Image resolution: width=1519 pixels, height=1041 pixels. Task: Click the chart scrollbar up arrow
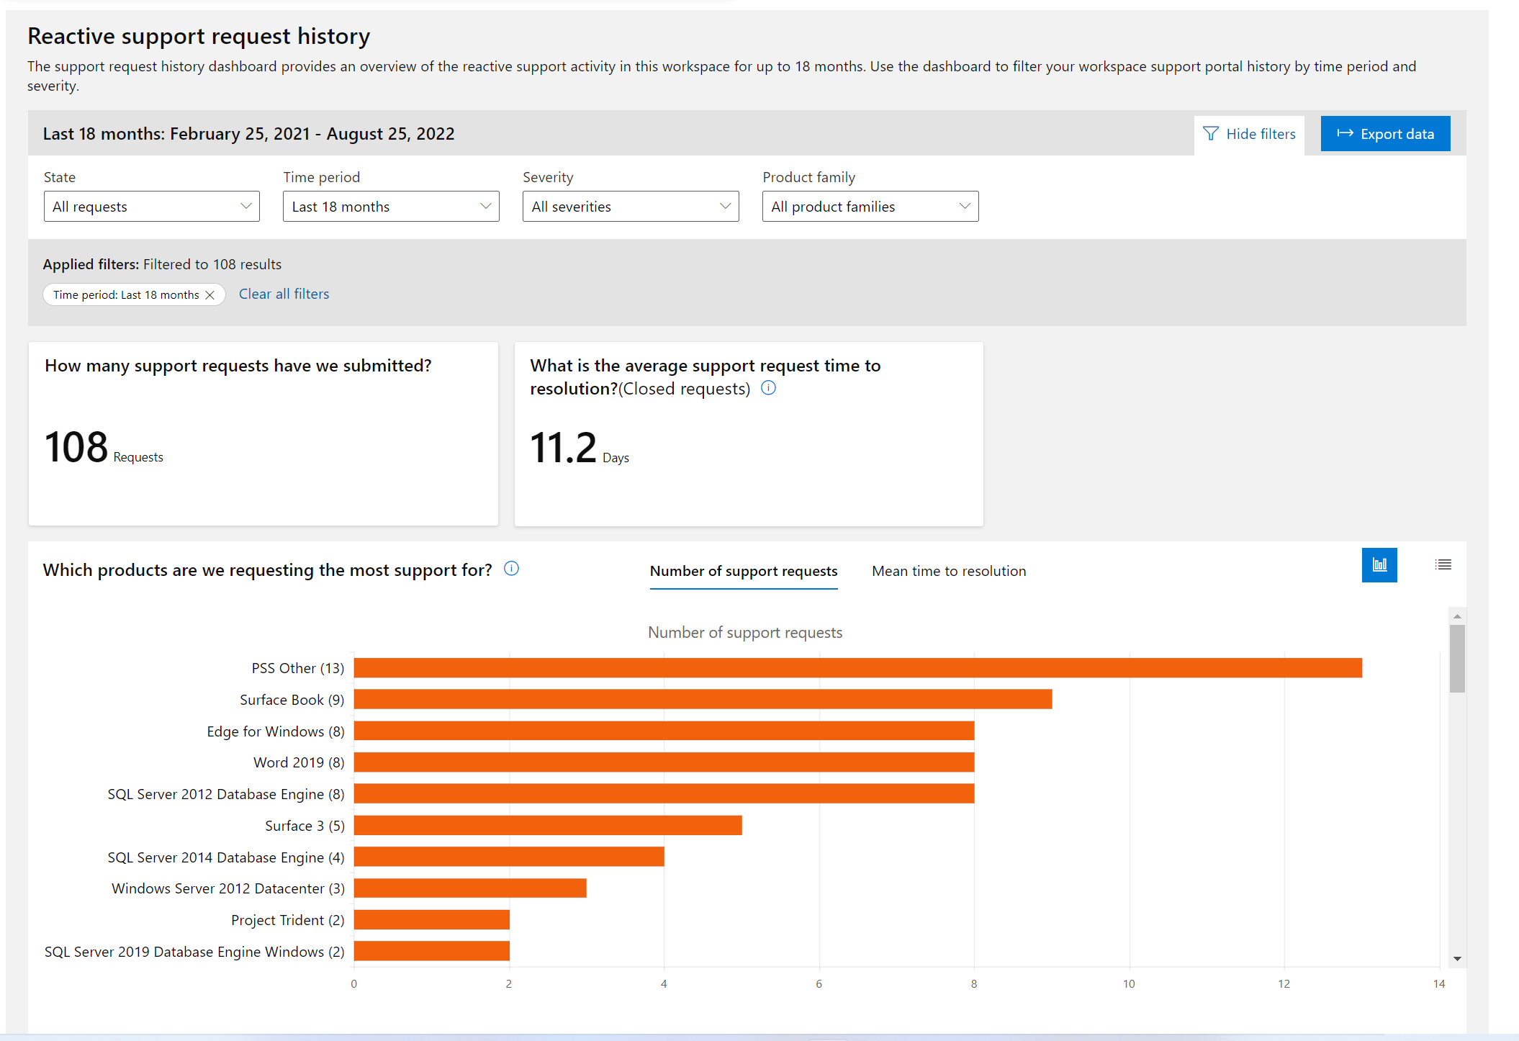[1457, 616]
